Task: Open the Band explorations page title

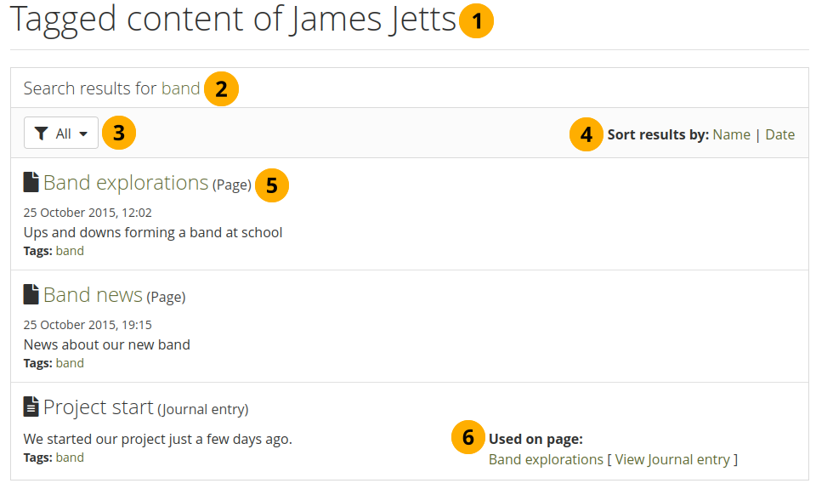Action: point(126,183)
